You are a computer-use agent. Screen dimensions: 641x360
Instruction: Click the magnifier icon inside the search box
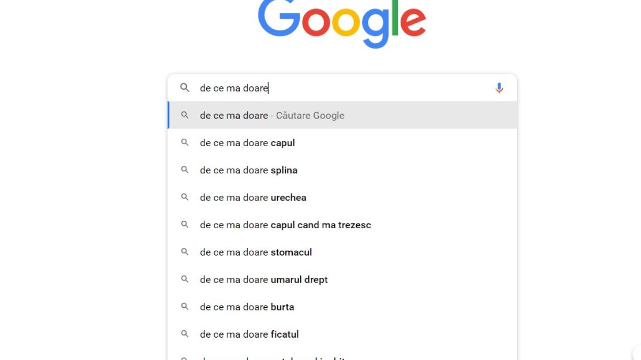[x=185, y=88]
